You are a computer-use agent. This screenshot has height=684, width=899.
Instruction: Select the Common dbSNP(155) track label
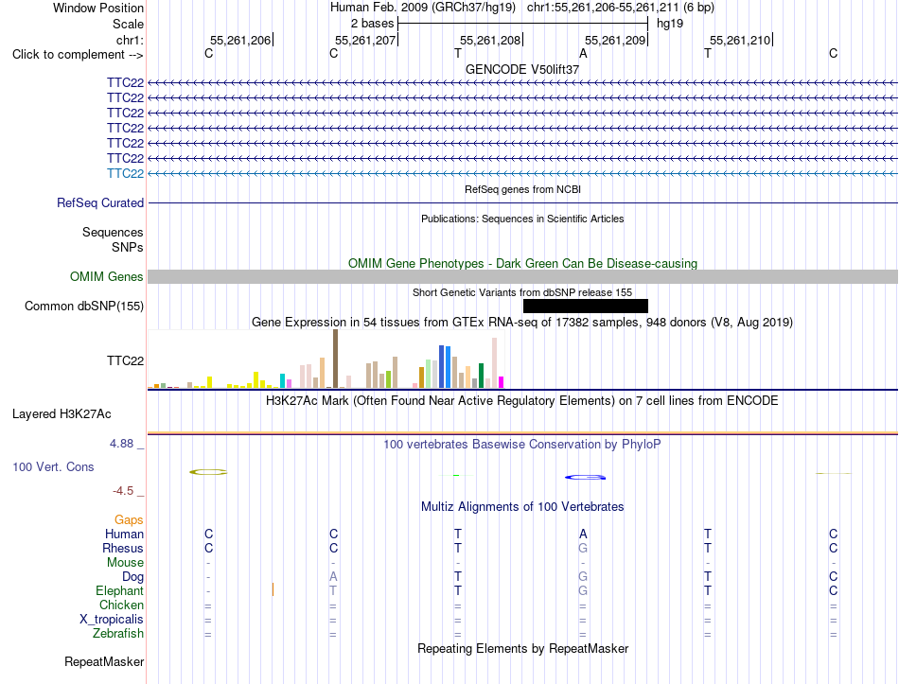pyautogui.click(x=84, y=307)
